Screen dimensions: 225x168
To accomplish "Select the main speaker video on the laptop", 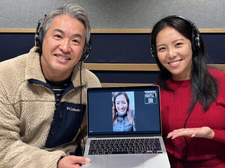I will [123, 111].
